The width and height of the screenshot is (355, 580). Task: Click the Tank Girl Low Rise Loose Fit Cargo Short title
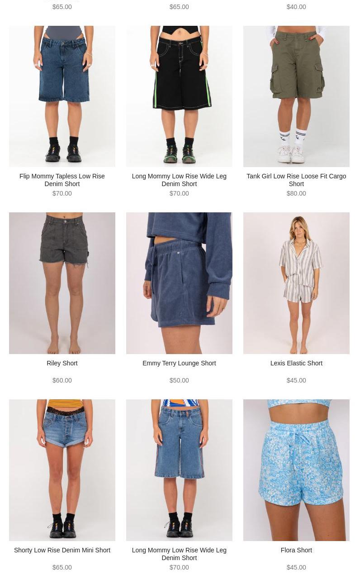pyautogui.click(x=296, y=180)
